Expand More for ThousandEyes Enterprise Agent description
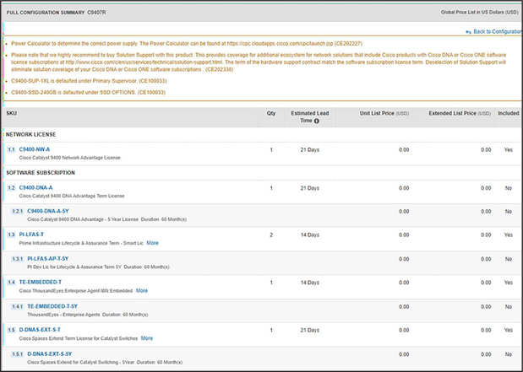This screenshot has width=523, height=372. click(x=142, y=291)
